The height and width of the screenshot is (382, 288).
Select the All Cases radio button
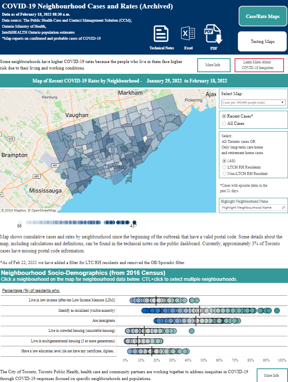point(224,124)
